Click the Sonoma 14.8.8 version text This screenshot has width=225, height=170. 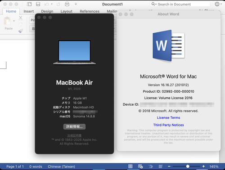(84, 116)
